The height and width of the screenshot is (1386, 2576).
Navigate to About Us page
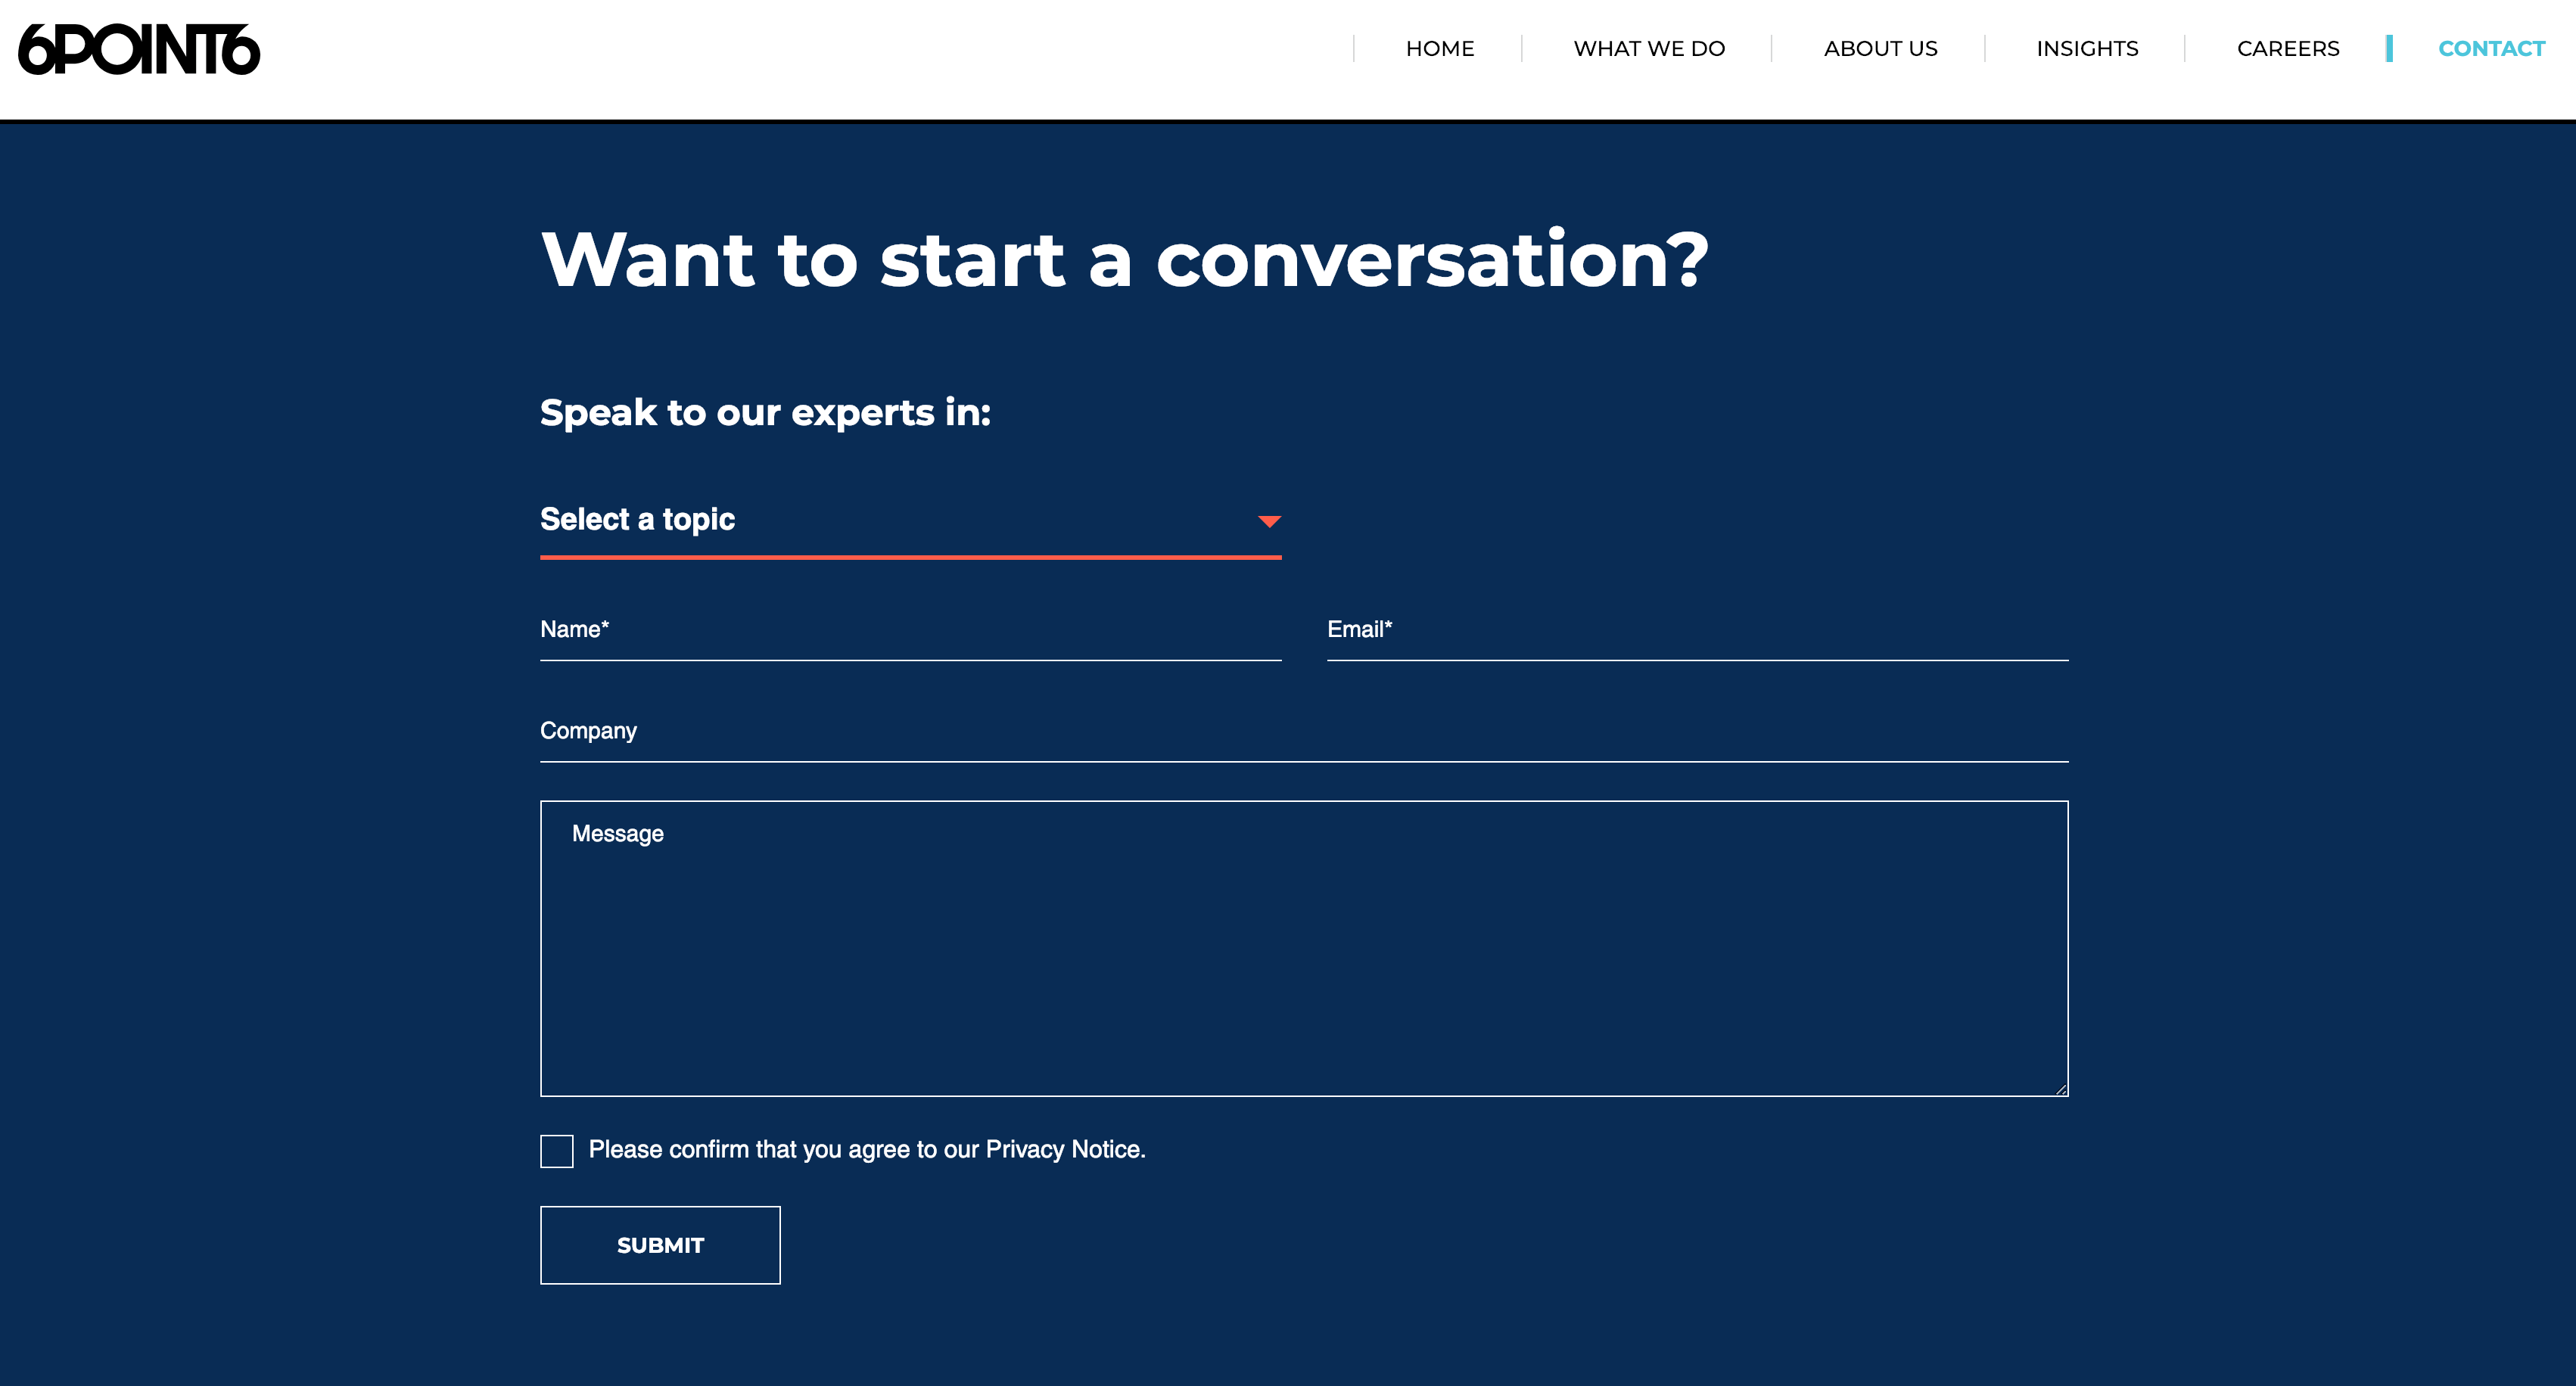[1879, 48]
